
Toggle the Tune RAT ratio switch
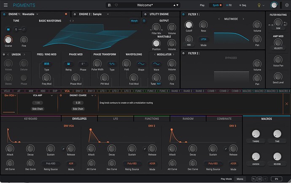point(159,84)
